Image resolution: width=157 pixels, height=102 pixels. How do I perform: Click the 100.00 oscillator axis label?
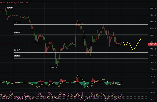[153, 92]
